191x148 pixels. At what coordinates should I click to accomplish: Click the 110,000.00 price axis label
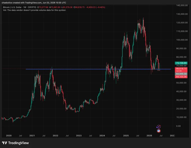[182, 31]
